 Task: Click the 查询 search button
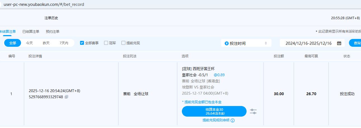point(356,43)
